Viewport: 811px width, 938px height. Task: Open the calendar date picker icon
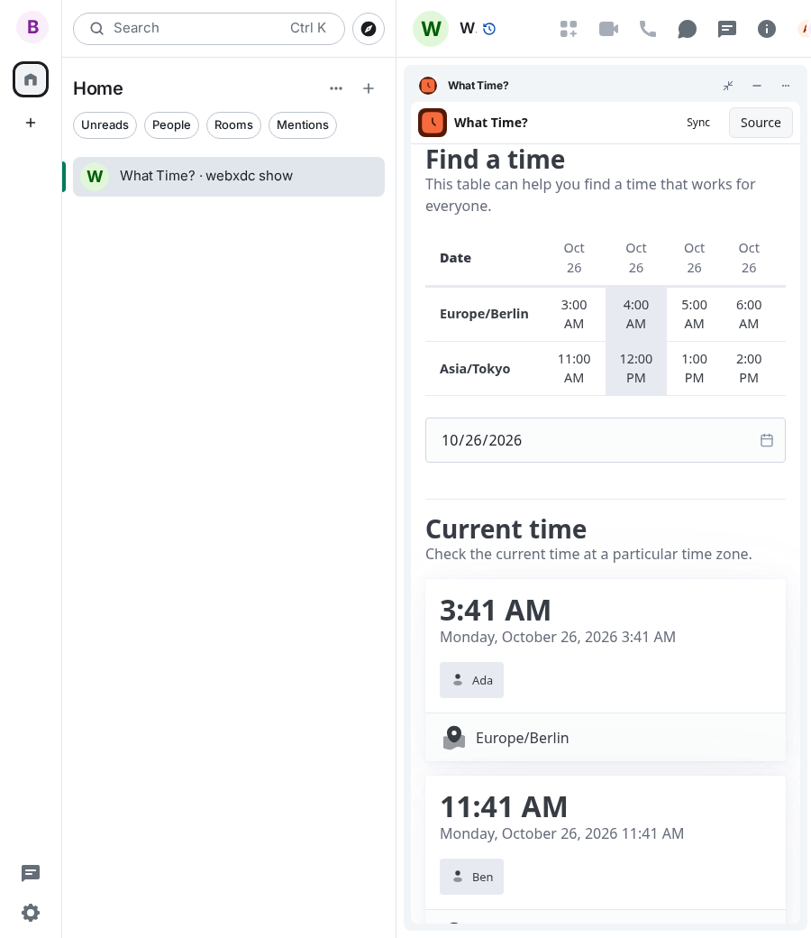767,440
